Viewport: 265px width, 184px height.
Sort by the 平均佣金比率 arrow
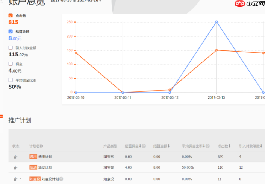[x=204, y=146]
